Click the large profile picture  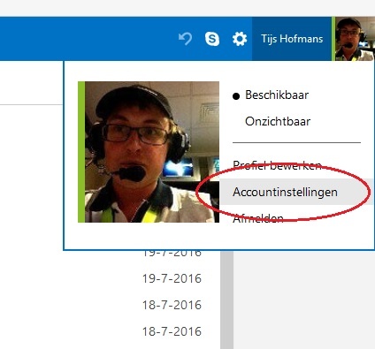[152, 152]
